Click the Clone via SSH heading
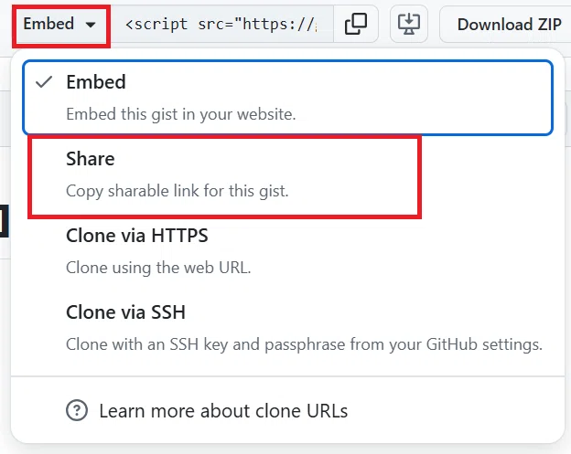Screen dimensions: 571x454 [125, 312]
